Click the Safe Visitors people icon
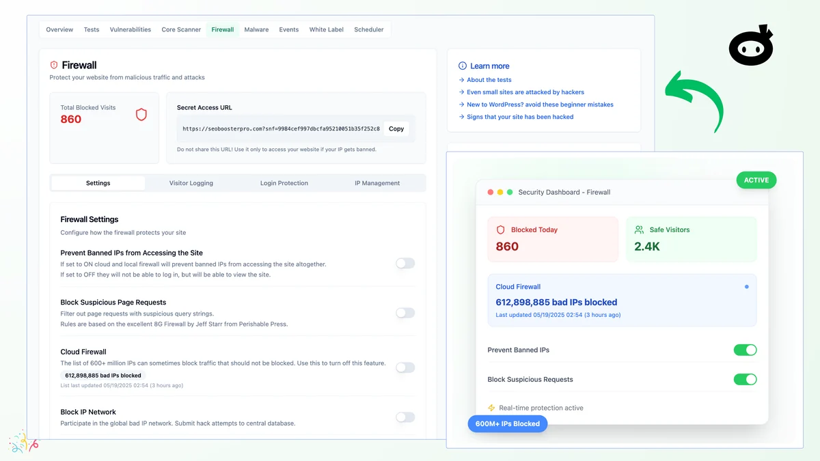 [640, 229]
